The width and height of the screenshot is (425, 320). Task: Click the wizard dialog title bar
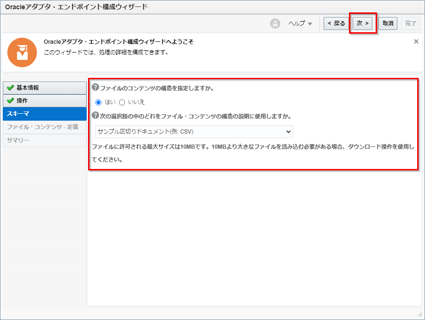pos(212,7)
